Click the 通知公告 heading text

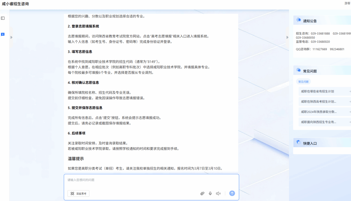point(310,21)
